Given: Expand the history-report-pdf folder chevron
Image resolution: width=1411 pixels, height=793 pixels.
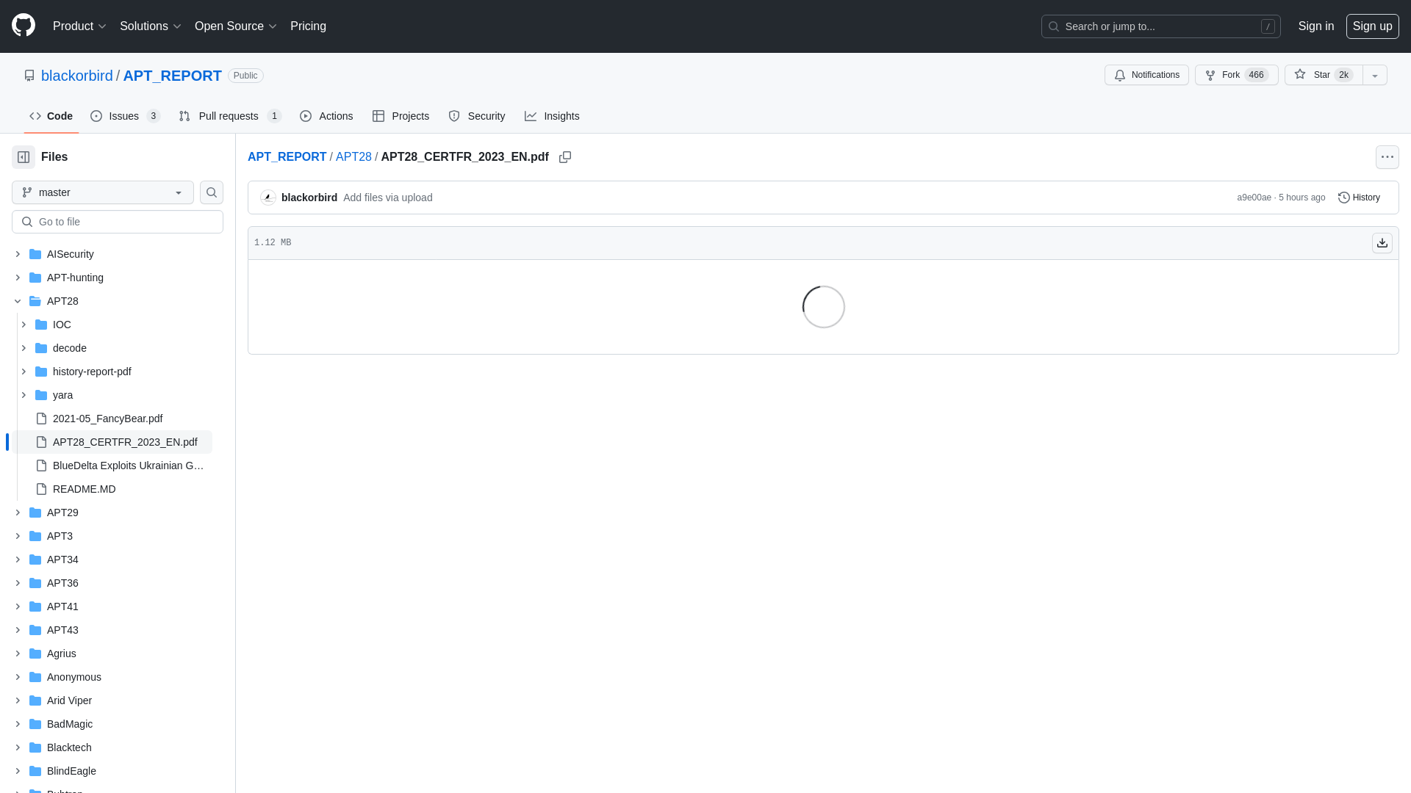Looking at the screenshot, I should (24, 372).
